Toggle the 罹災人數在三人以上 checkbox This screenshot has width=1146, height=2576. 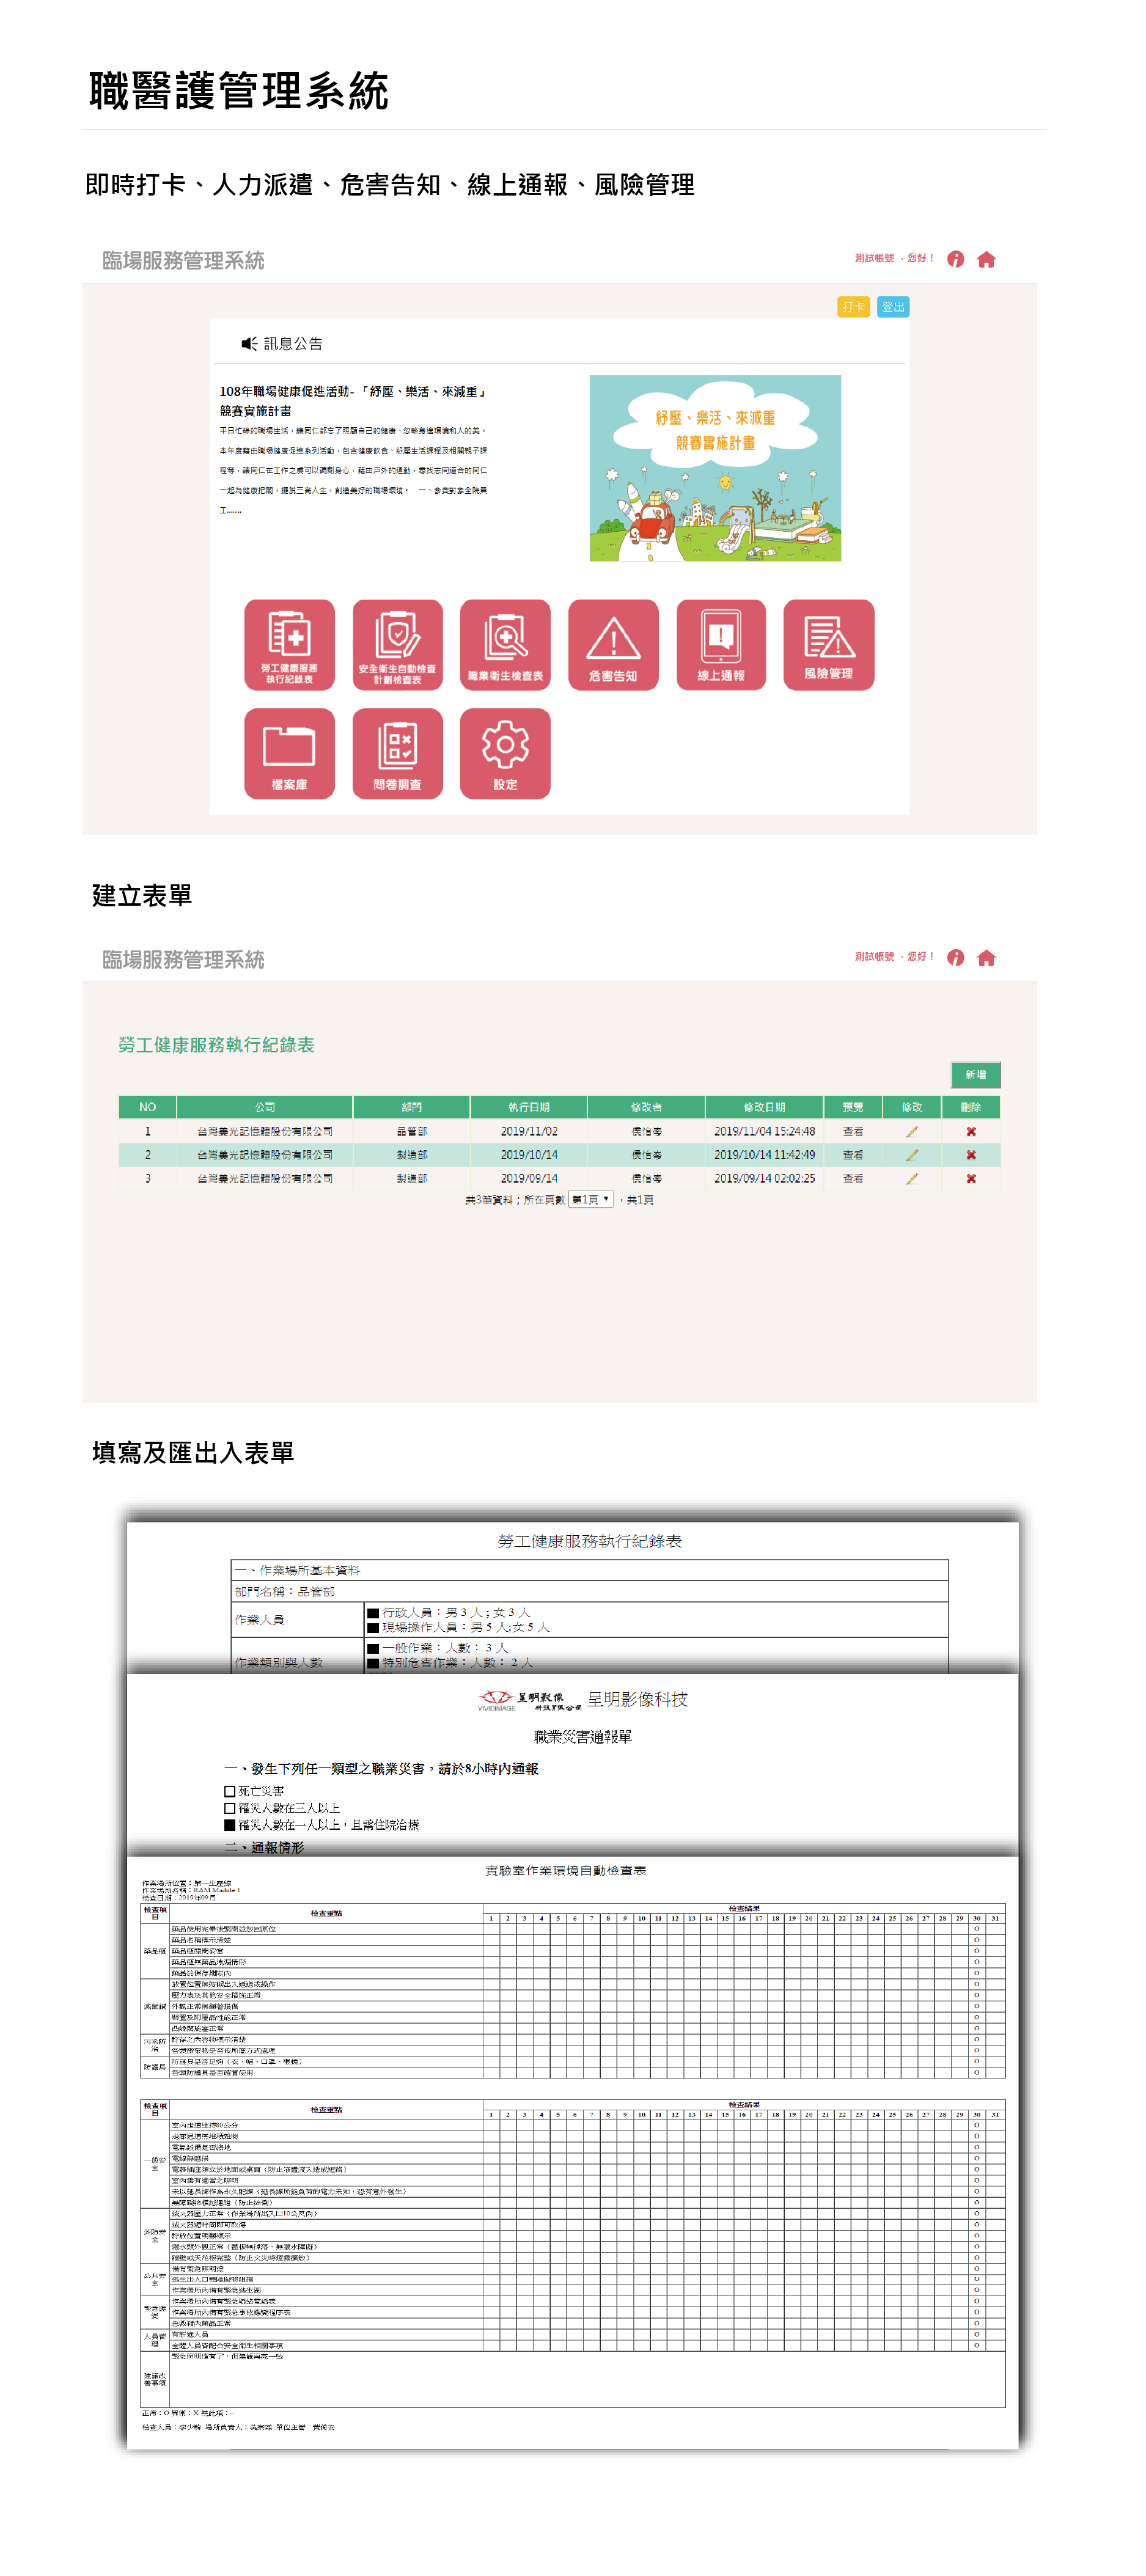tap(230, 1809)
